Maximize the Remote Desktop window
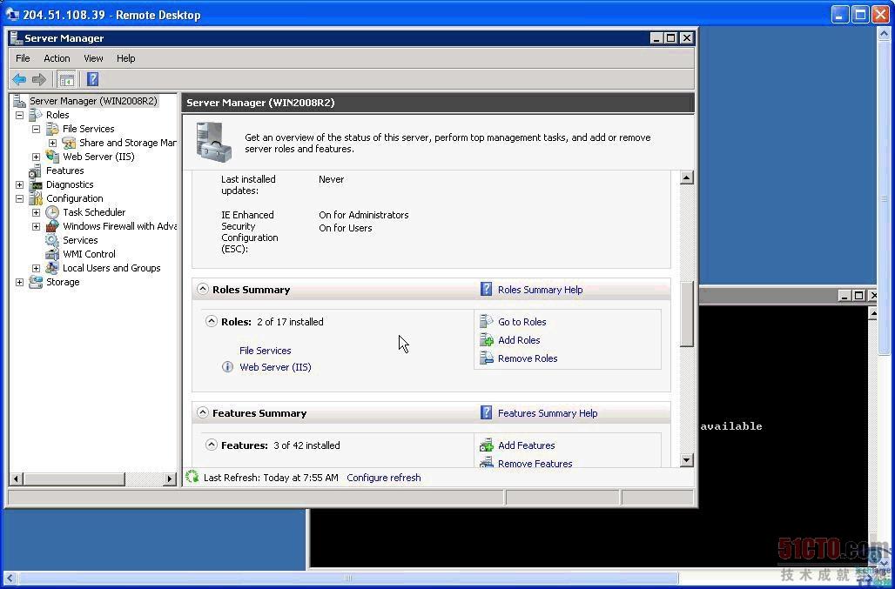Image resolution: width=895 pixels, height=589 pixels. pyautogui.click(x=860, y=14)
